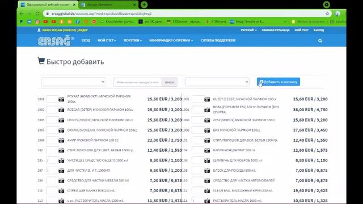Expand ИНФОРМАЦИЯ О ПРЕМИИ menu
This screenshot has width=363, height=204.
pyautogui.click(x=171, y=40)
